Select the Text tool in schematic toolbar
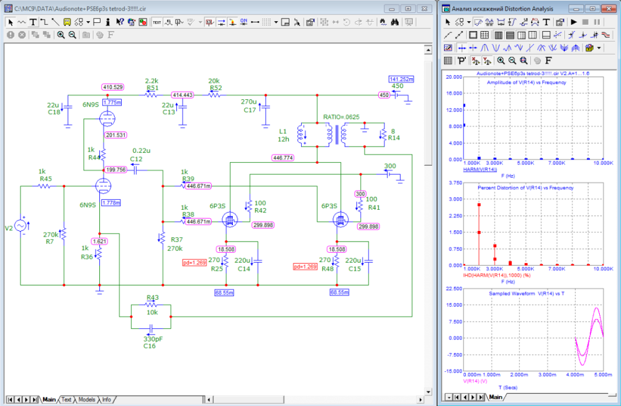 click(33, 22)
